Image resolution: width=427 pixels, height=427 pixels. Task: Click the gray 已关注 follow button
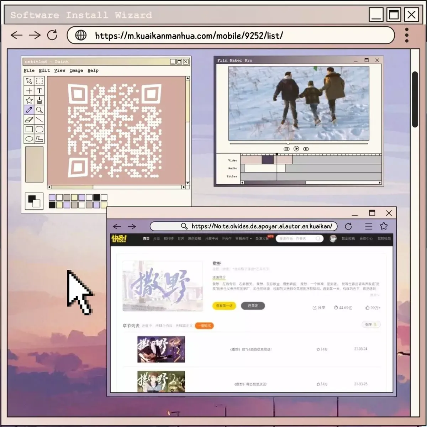[253, 306]
